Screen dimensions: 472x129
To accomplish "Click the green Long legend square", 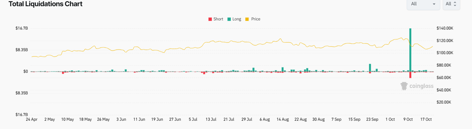I will tap(229, 19).
